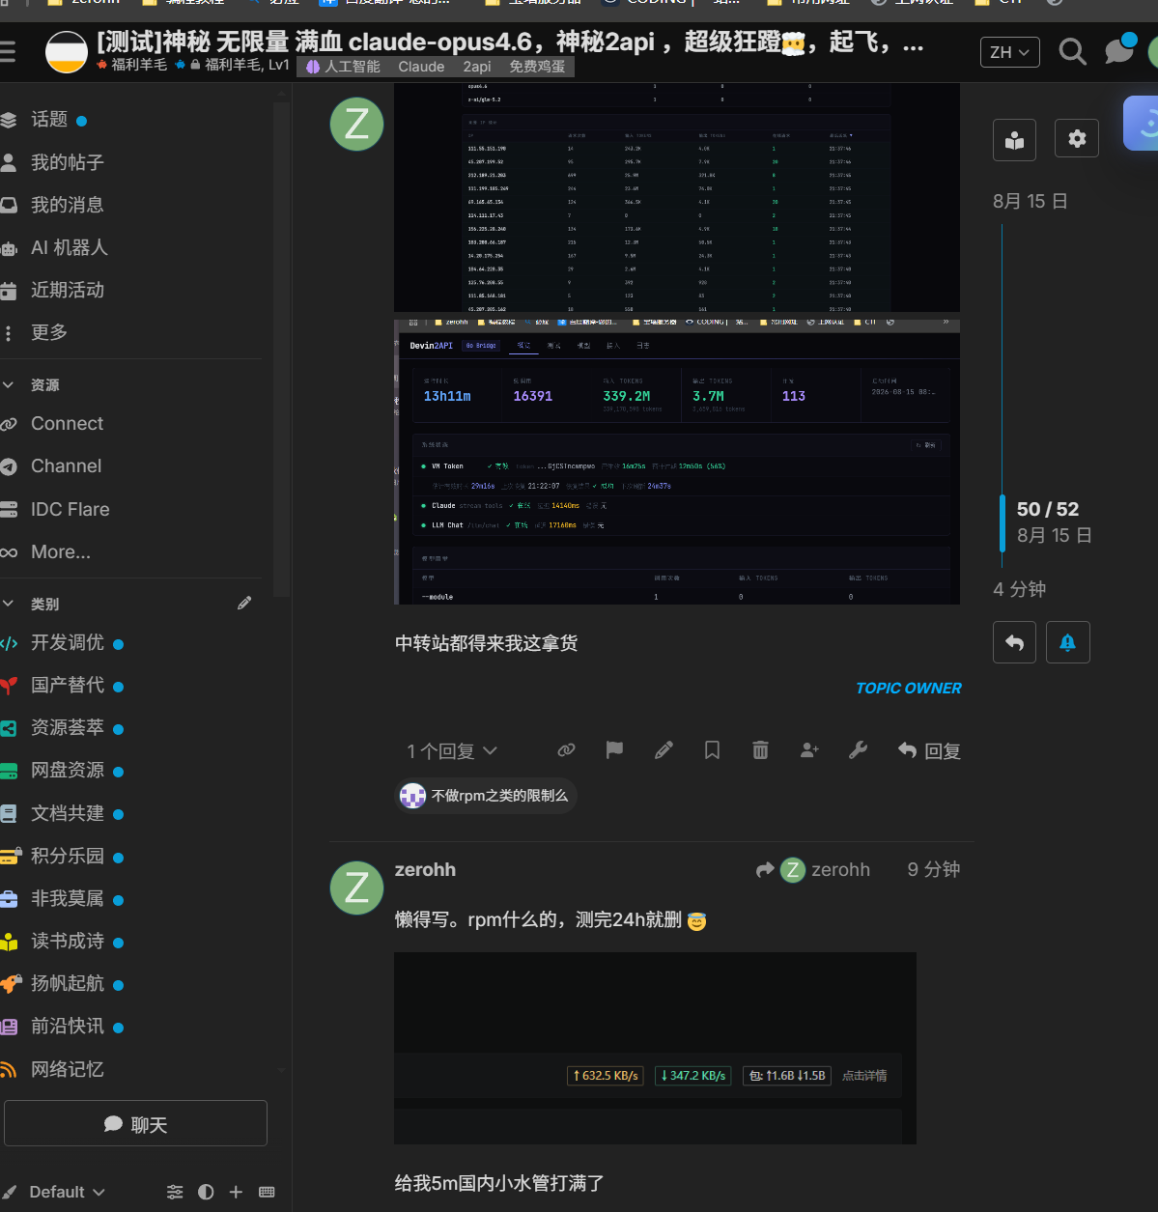Viewport: 1158px width, 1212px height.
Task: Open the network speed screenshot image
Action: pyautogui.click(x=655, y=1049)
